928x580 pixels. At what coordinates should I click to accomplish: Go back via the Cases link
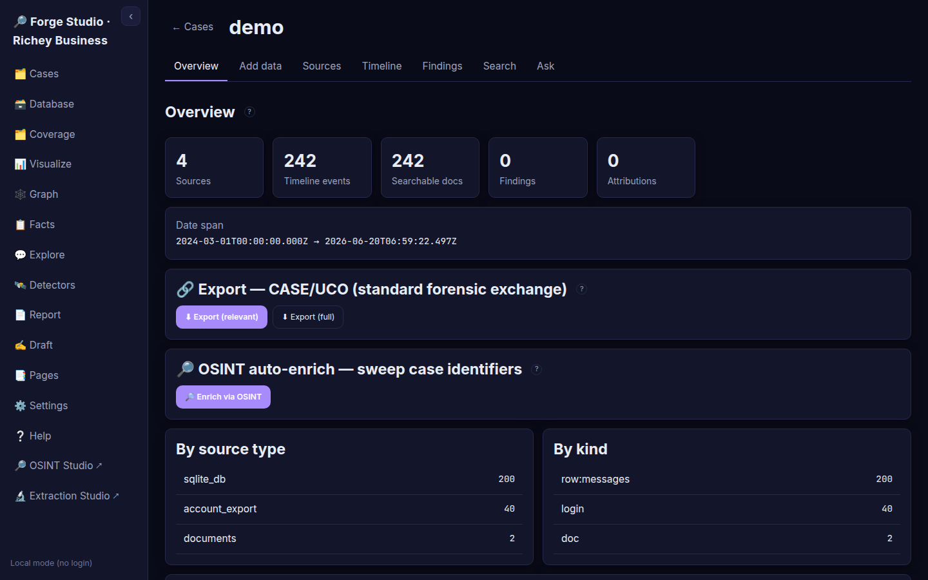click(x=193, y=27)
